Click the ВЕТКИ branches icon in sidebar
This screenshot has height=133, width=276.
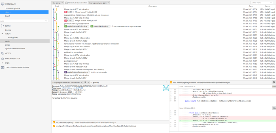click(2, 26)
